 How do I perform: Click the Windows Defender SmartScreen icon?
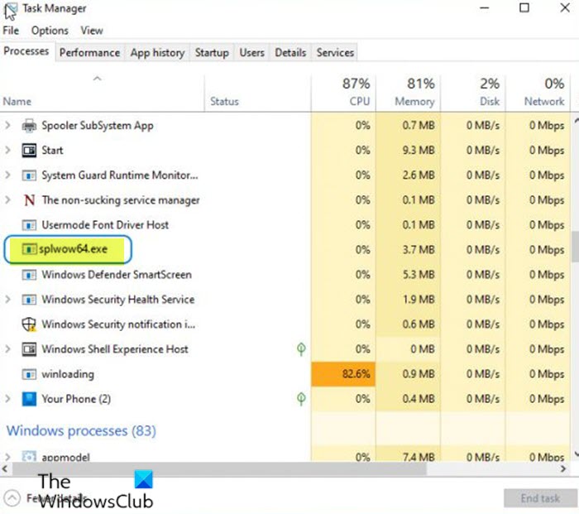(29, 275)
